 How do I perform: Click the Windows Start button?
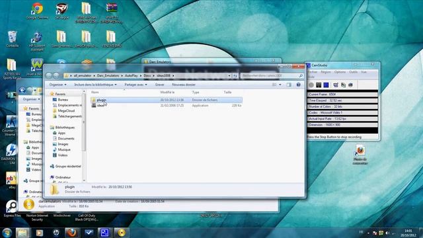coord(7,233)
